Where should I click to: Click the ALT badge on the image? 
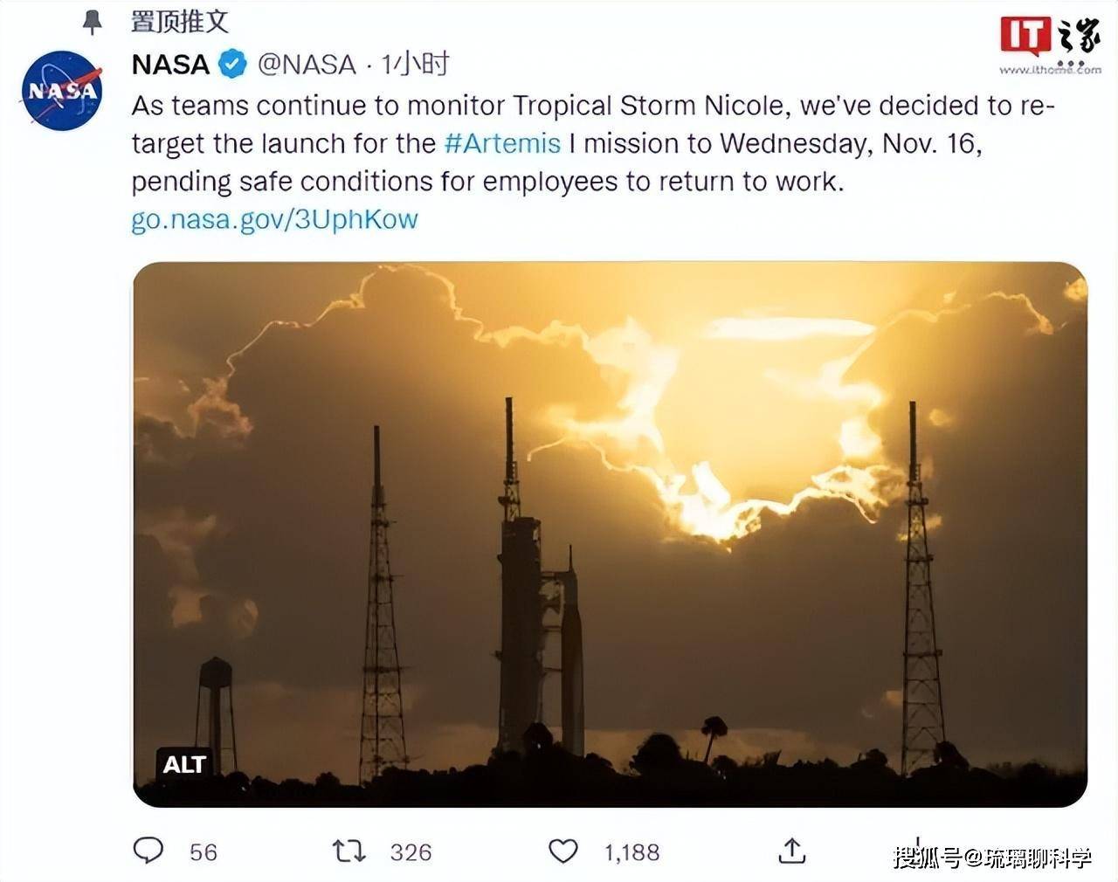(183, 764)
